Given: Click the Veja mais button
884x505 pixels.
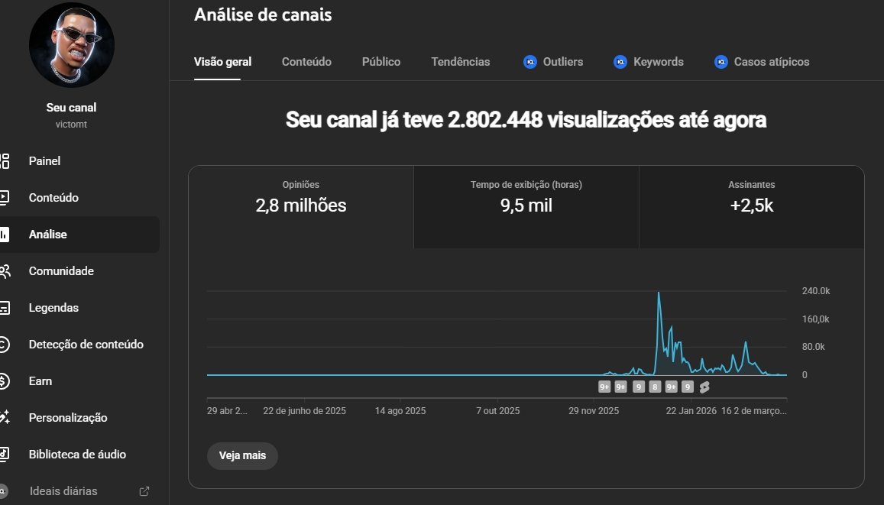Looking at the screenshot, I should pyautogui.click(x=242, y=455).
